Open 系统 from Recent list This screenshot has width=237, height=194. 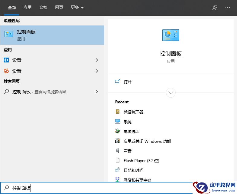[x=128, y=122]
